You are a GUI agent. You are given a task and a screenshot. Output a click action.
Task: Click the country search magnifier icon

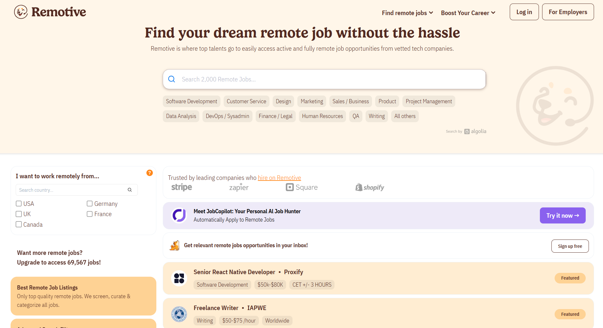coord(130,190)
